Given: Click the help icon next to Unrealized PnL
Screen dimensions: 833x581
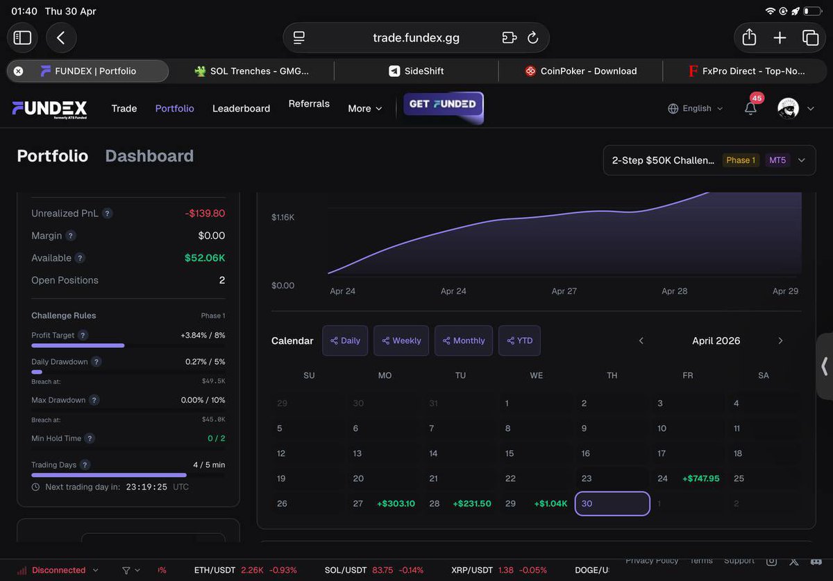Looking at the screenshot, I should [x=108, y=214].
